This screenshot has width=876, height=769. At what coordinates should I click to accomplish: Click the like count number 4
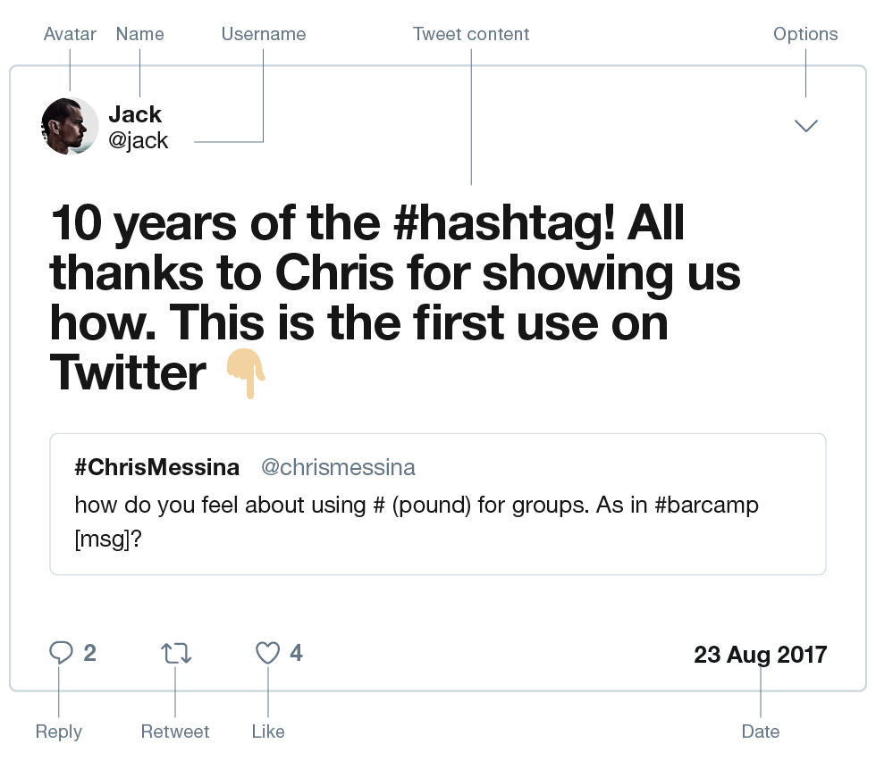296,654
